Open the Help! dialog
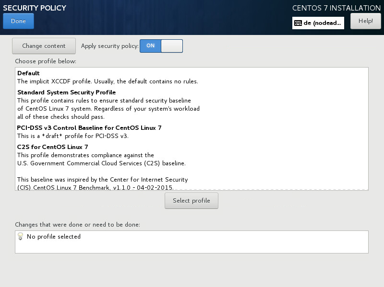 coord(365,21)
